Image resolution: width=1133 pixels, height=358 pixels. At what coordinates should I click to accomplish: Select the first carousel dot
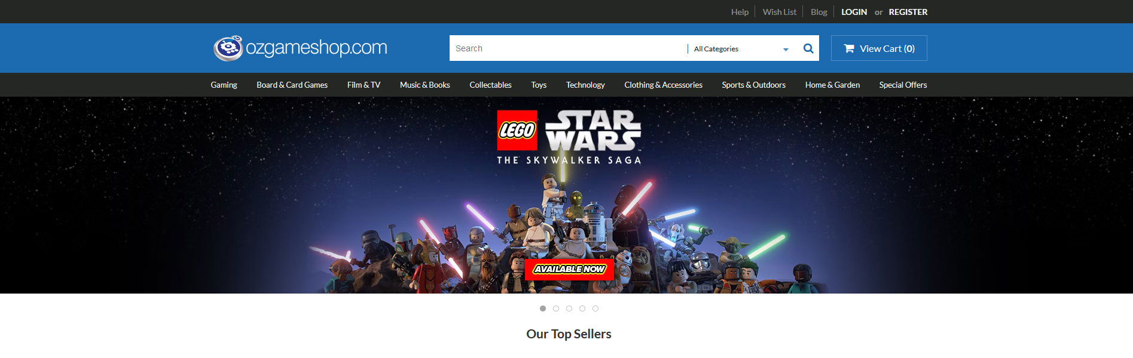pos(543,308)
